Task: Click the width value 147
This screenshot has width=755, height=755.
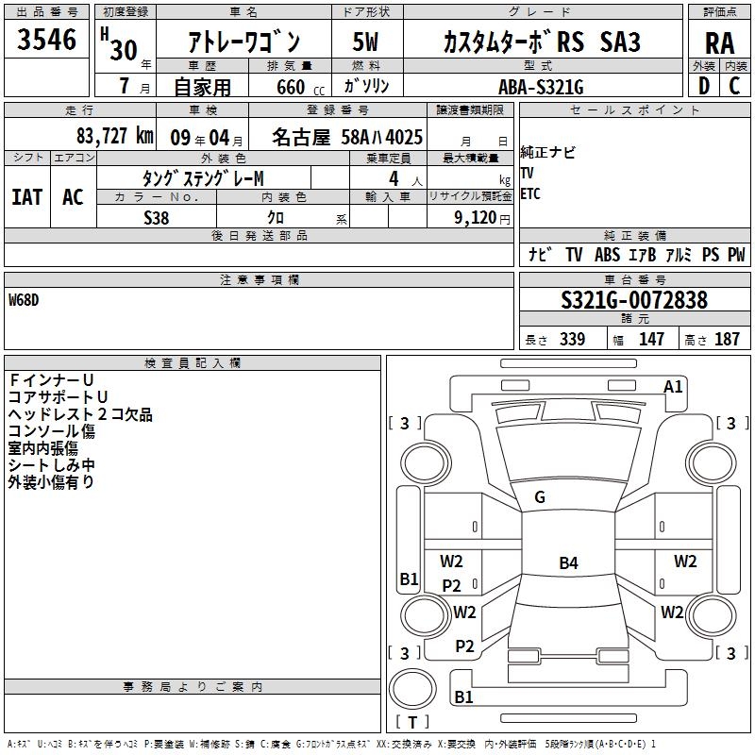Action: [651, 339]
